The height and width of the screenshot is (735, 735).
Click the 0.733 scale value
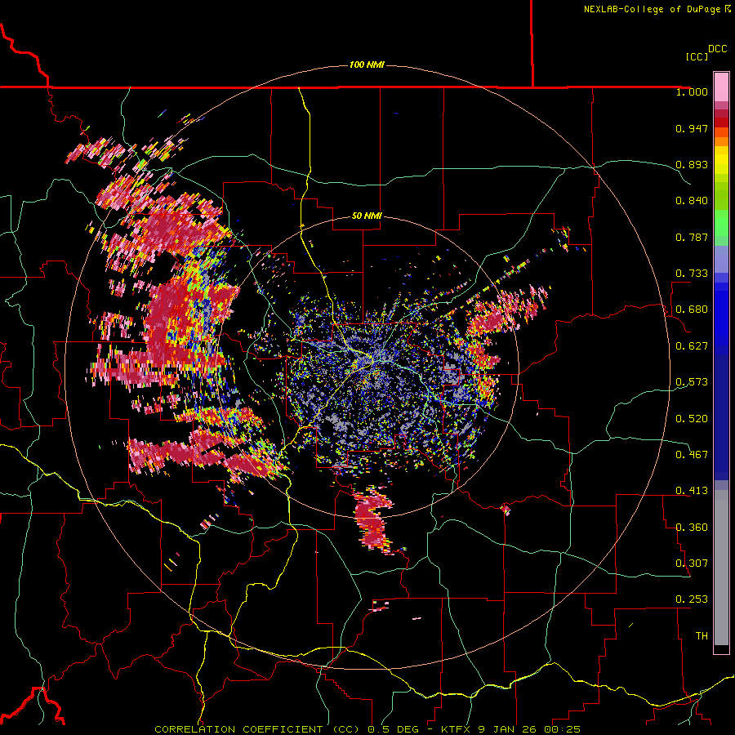point(692,274)
